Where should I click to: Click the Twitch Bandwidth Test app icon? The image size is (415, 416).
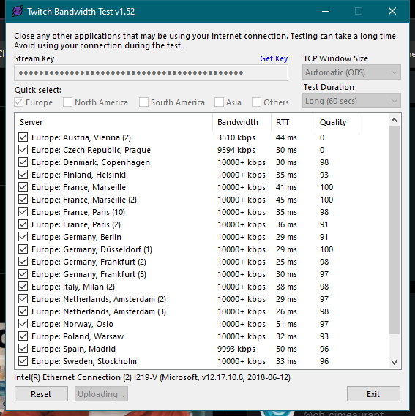click(18, 12)
